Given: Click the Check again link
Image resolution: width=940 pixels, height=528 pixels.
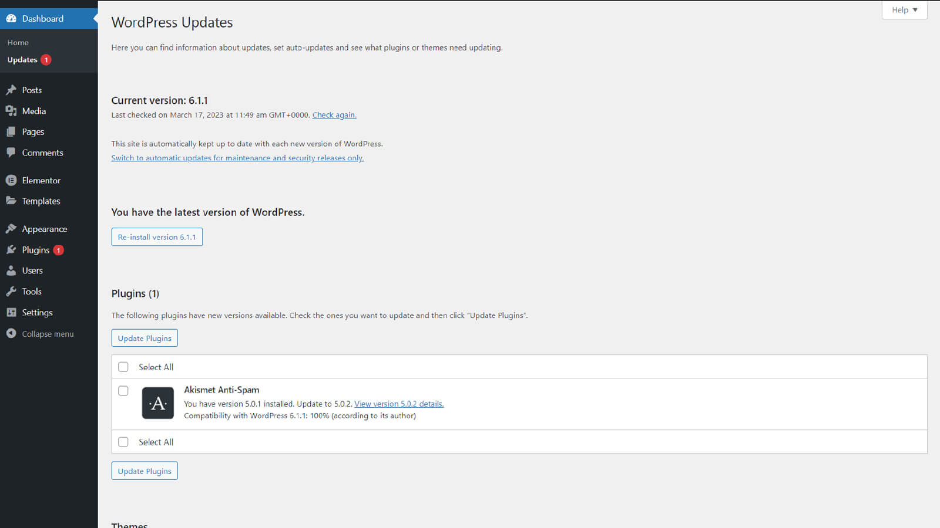Looking at the screenshot, I should [x=334, y=115].
